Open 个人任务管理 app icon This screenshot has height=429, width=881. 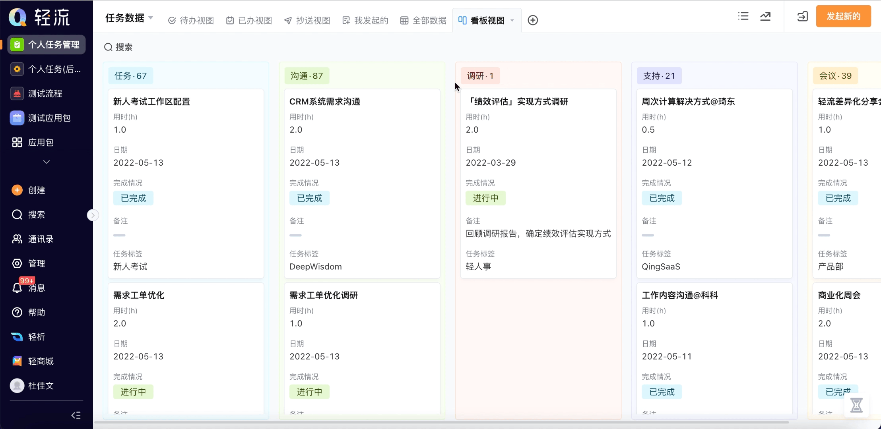tap(17, 44)
